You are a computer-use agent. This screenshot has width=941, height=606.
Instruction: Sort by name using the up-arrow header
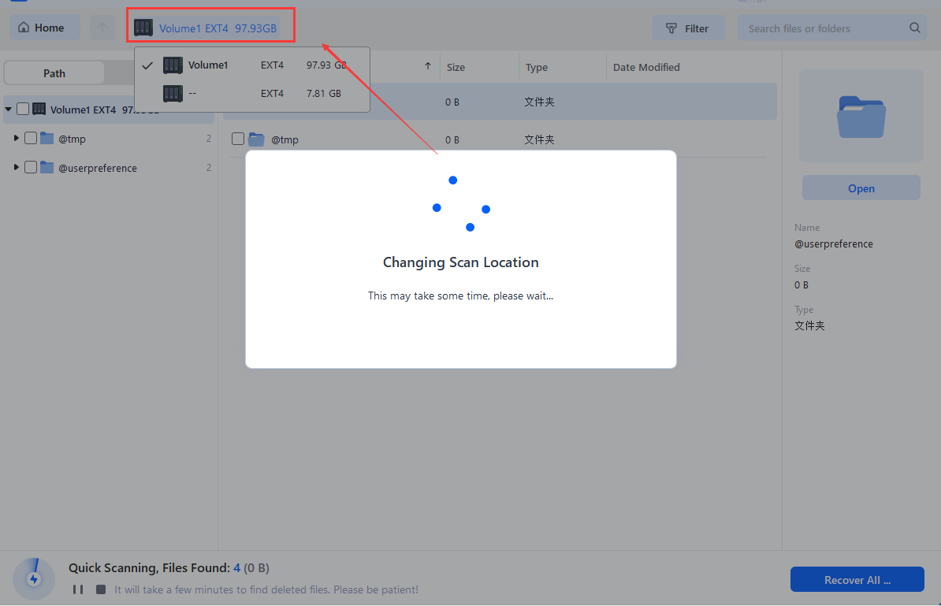pyautogui.click(x=427, y=66)
